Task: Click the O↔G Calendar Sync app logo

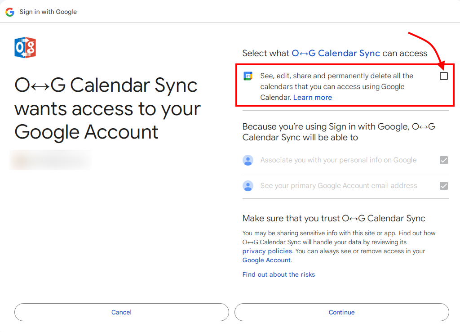Action: coord(25,48)
